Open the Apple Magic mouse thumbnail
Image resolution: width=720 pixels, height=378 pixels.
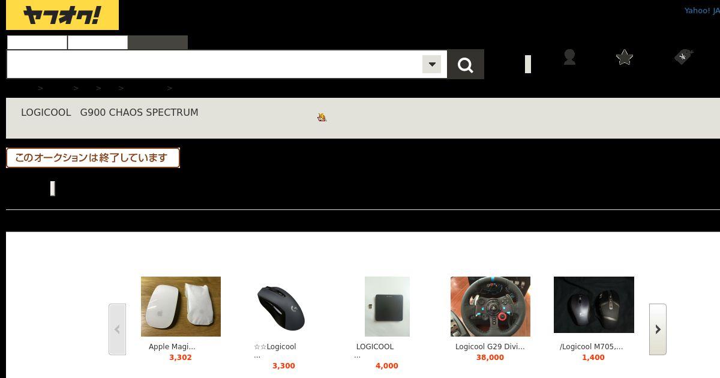point(181,307)
